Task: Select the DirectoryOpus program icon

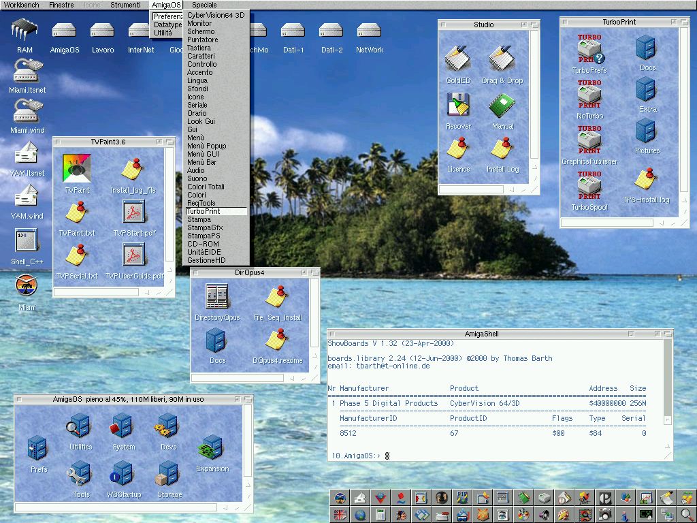Action: coord(217,297)
